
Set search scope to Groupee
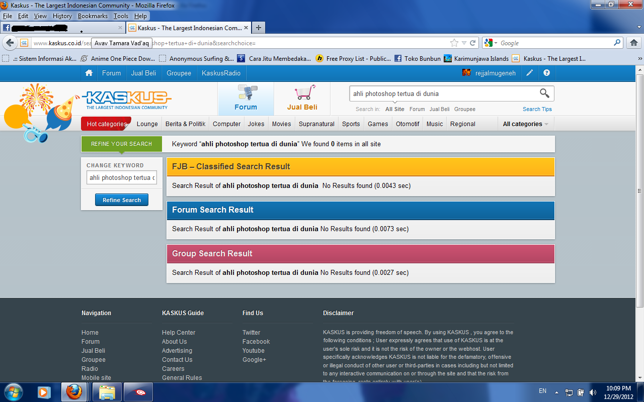(x=465, y=109)
